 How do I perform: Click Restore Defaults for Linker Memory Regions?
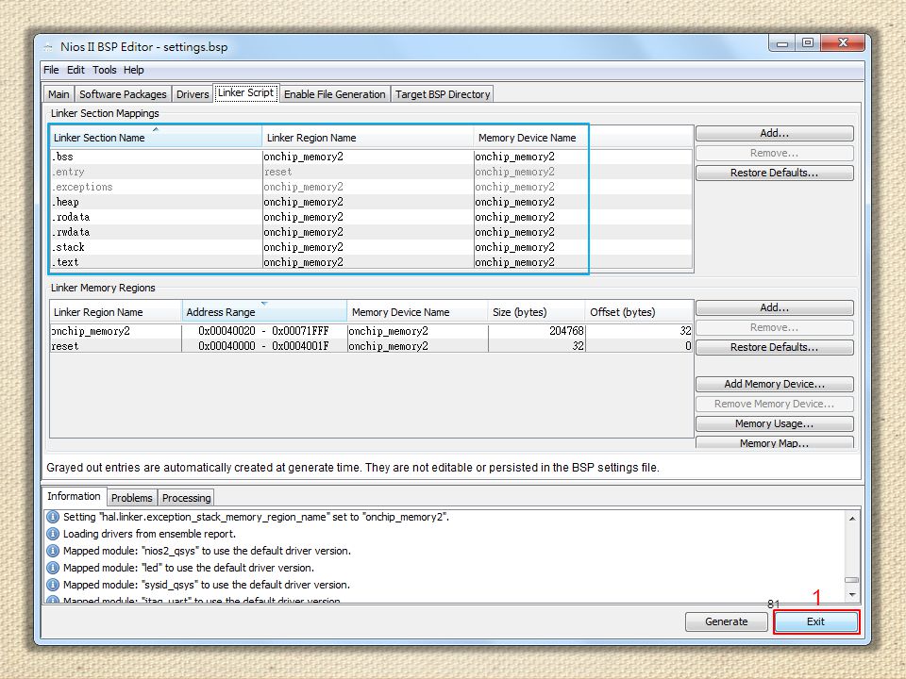coord(774,347)
